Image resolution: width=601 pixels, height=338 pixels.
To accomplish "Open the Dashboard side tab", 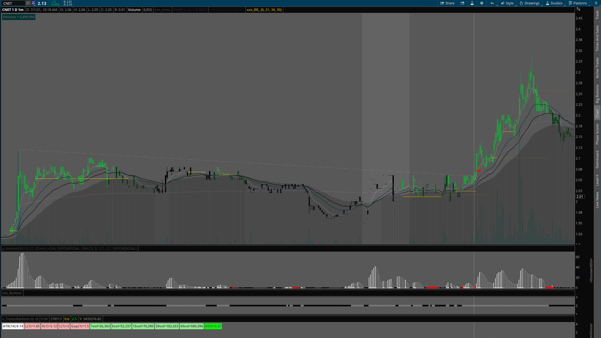I will pos(597,159).
